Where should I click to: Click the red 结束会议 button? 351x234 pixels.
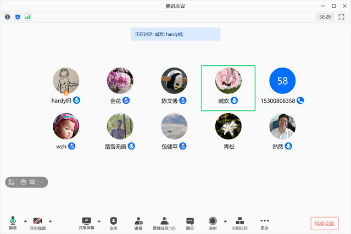pos(325,223)
